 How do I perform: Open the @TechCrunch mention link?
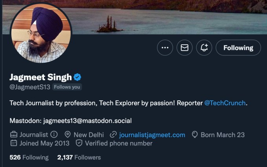pos(225,103)
